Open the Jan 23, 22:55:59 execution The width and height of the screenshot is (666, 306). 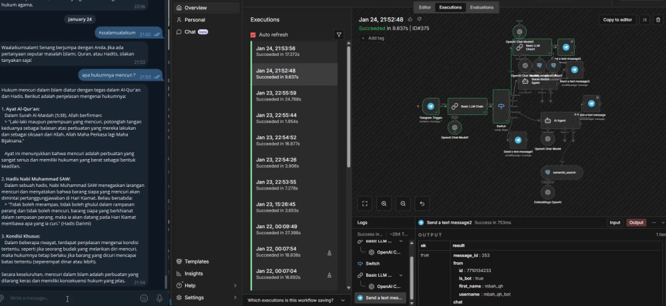point(295,96)
